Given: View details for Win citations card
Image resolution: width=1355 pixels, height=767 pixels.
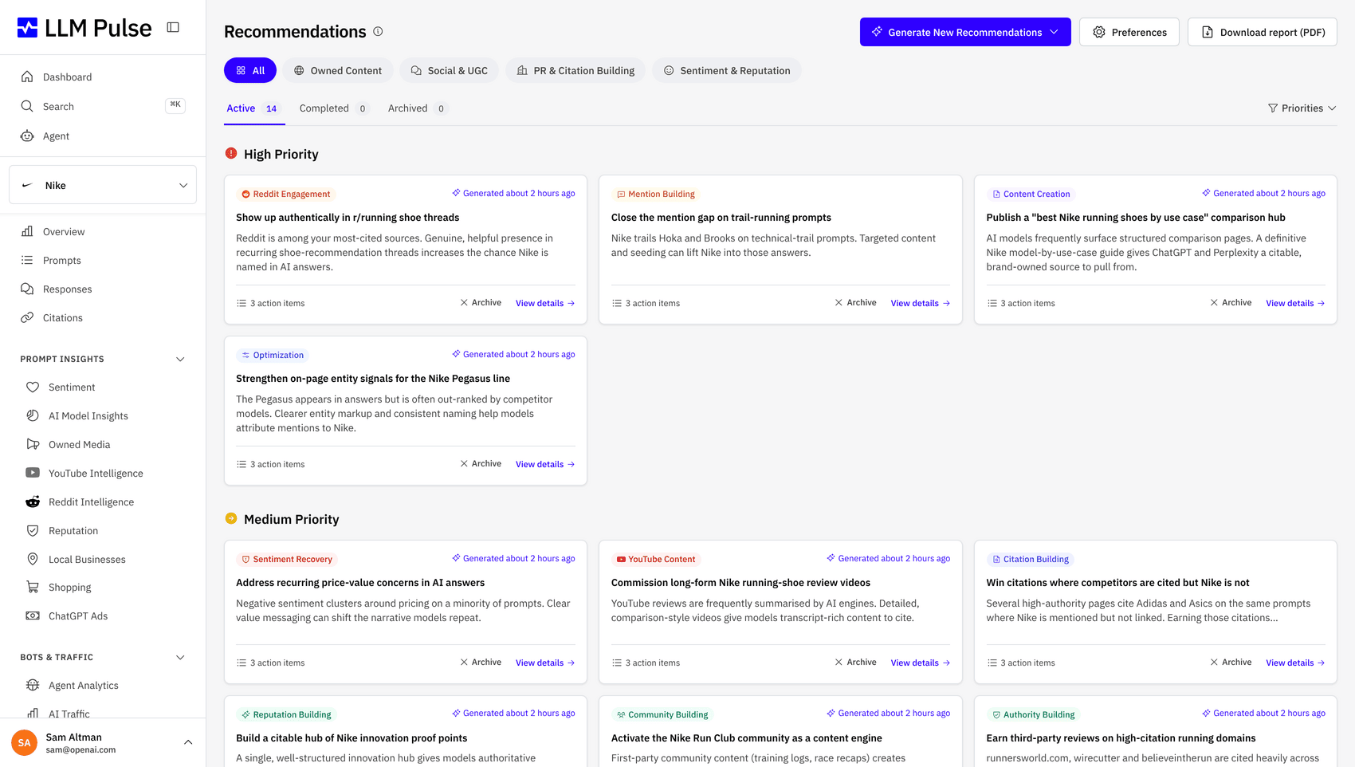Looking at the screenshot, I should point(1295,663).
